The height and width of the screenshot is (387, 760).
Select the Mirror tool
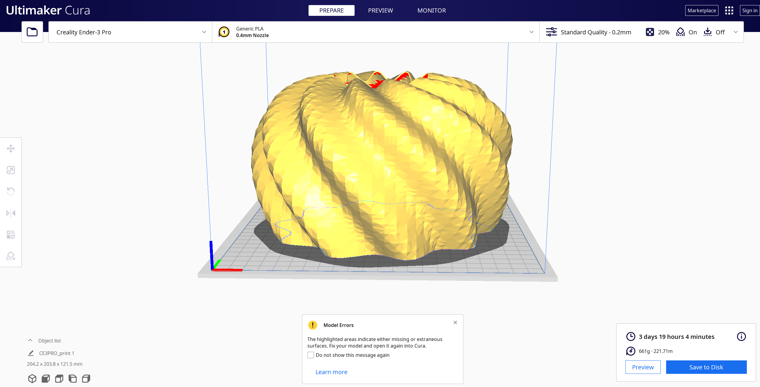(x=11, y=213)
